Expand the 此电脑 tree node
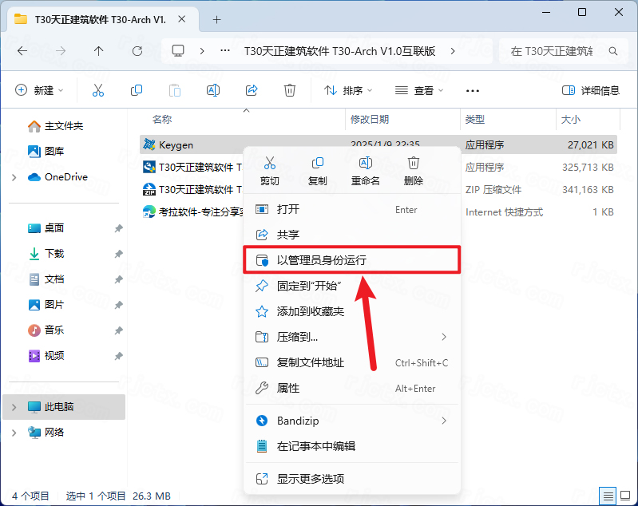This screenshot has height=506, width=638. click(x=14, y=407)
